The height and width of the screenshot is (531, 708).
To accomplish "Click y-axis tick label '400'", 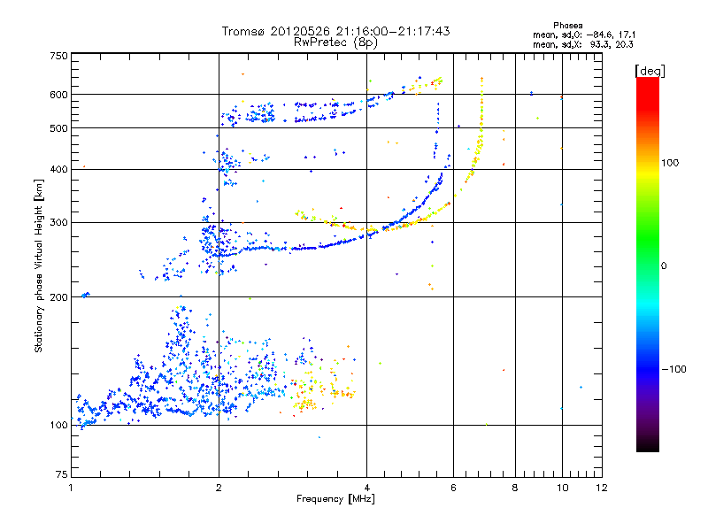I will [x=59, y=170].
